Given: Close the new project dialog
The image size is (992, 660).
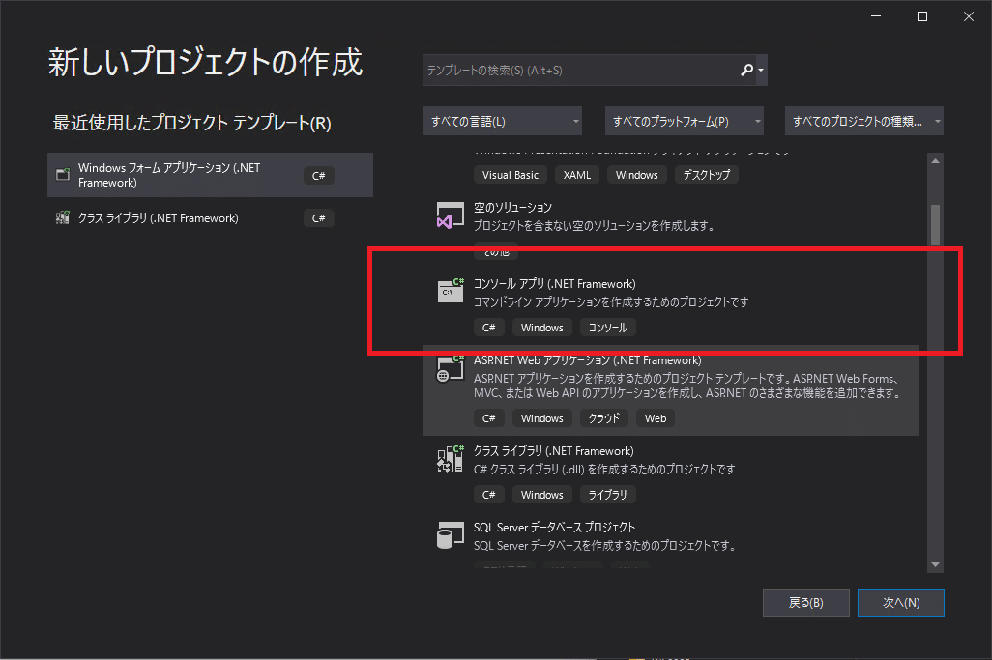Looking at the screenshot, I should coord(969,16).
